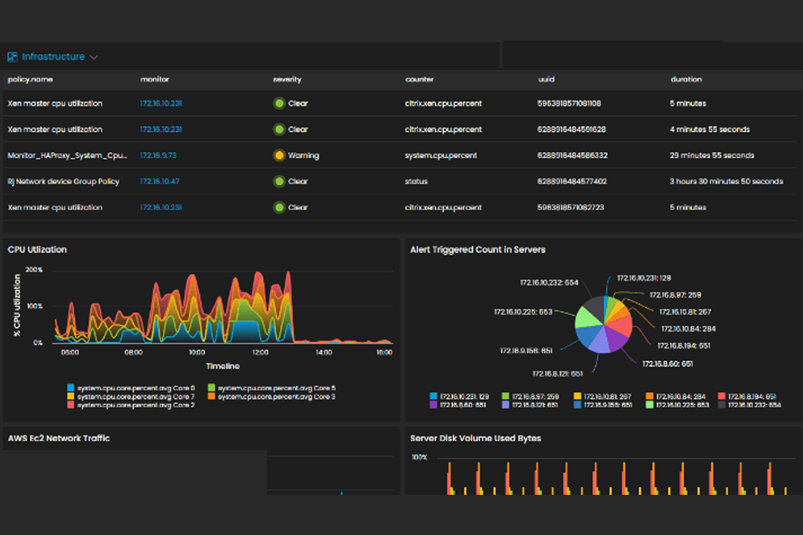Click green Clear icon for 4 minutes 55 seconds row
The width and height of the screenshot is (803, 535).
279,129
